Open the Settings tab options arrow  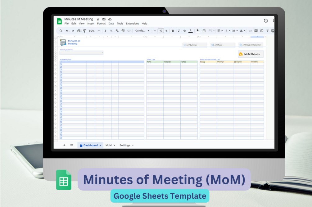pos(133,145)
